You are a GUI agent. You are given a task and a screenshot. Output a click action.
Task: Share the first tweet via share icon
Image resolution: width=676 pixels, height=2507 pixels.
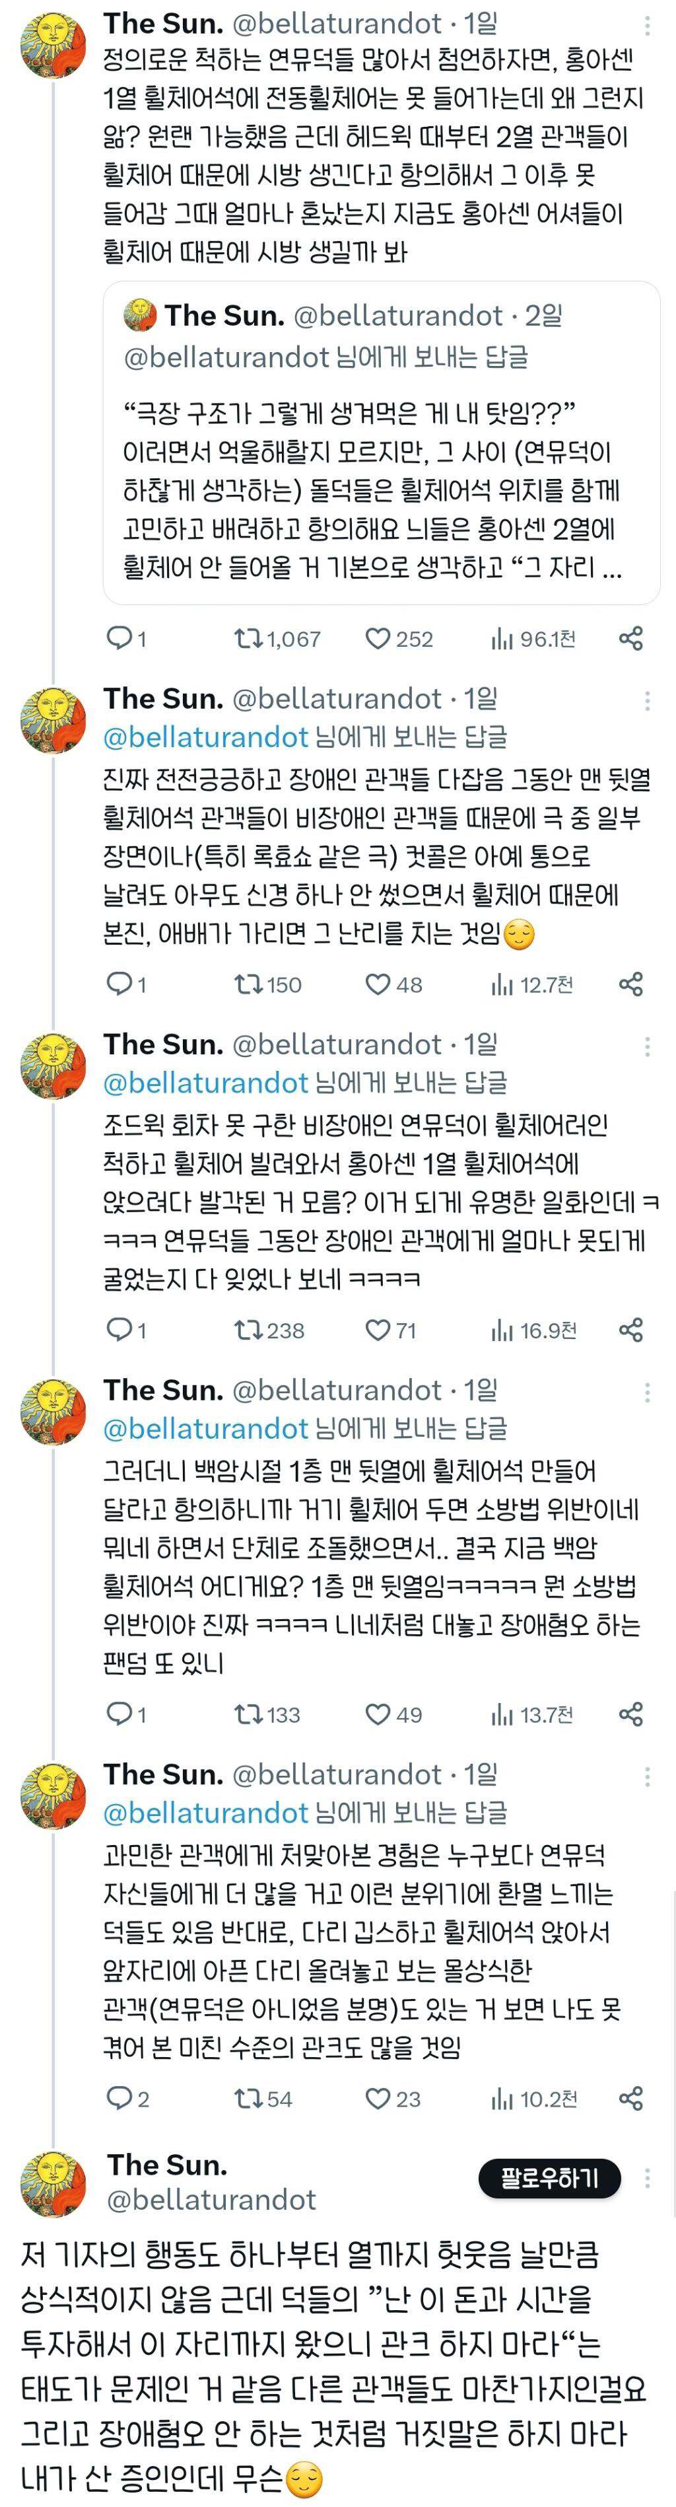pos(631,638)
